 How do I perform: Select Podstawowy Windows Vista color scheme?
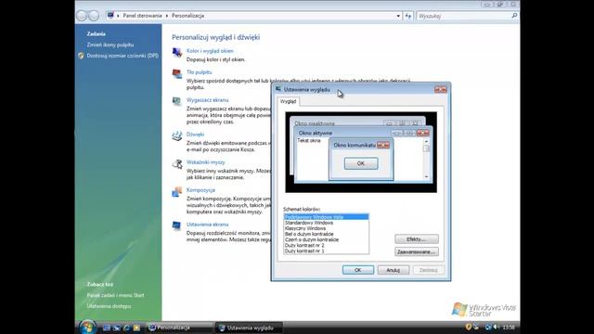click(326, 217)
